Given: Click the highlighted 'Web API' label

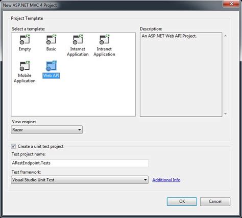Looking at the screenshot, I should point(51,75).
